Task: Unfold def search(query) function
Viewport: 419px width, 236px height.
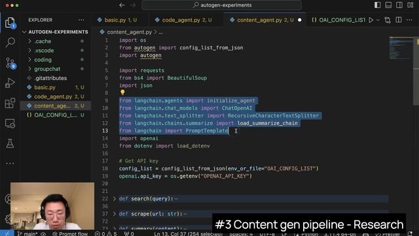Action: coord(115,199)
